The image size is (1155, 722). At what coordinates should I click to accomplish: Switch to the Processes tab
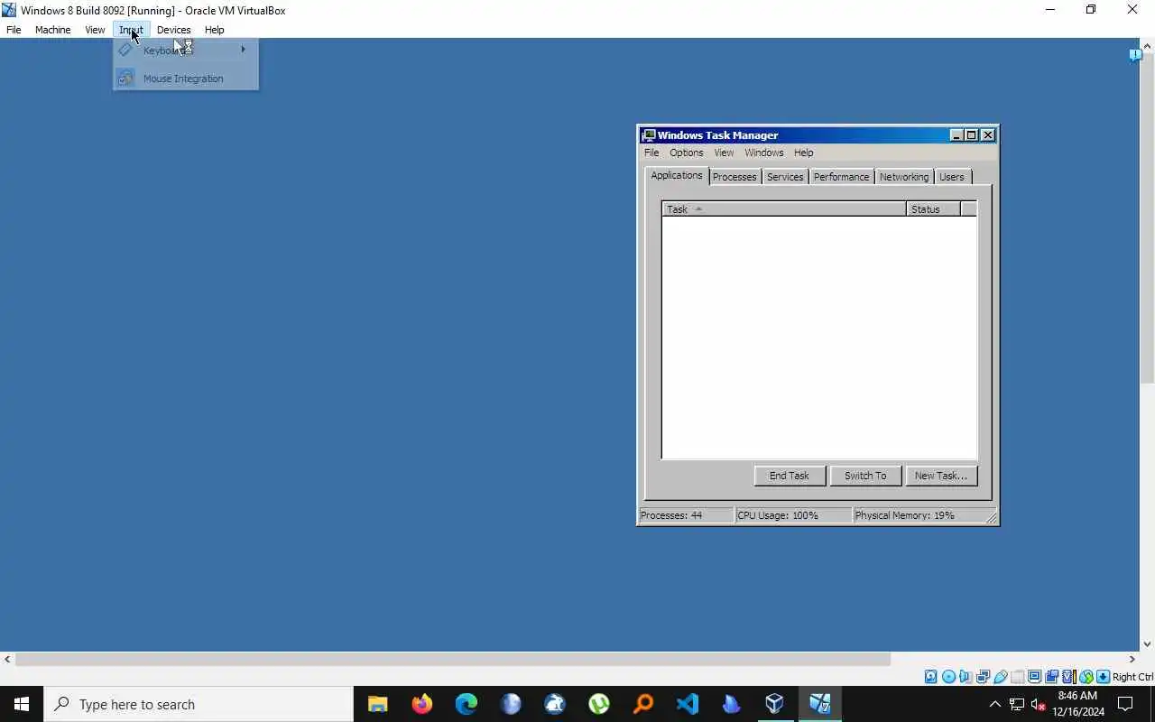click(735, 177)
